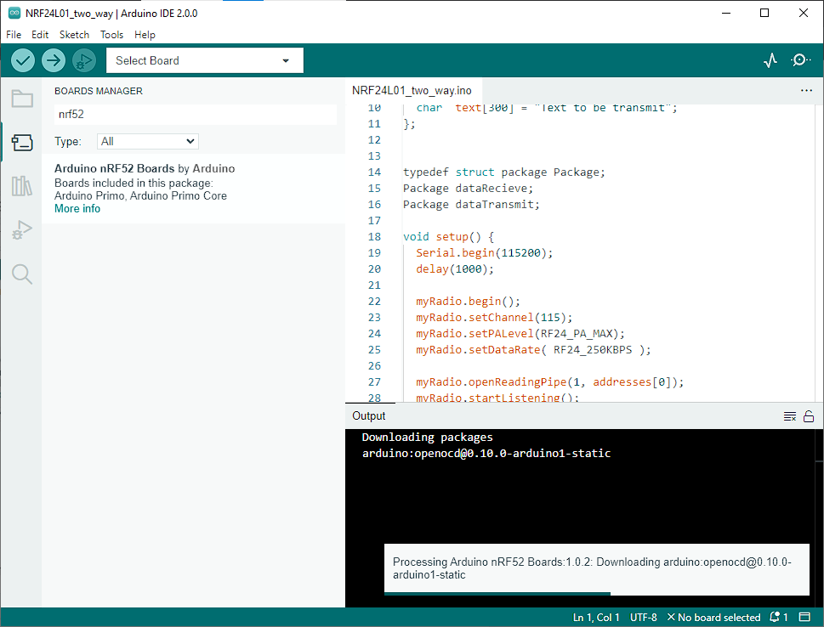Image resolution: width=824 pixels, height=627 pixels.
Task: Click the boards search field containing nrf52
Action: (x=196, y=115)
